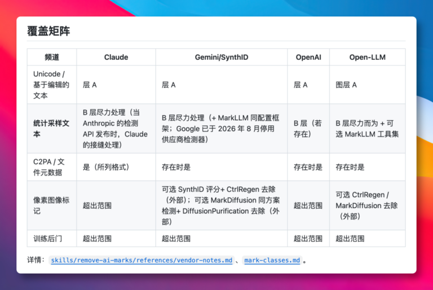This screenshot has width=433, height=290.
Task: Click the cell 可选 MarkLLM 工具集 under Open-LLM
Action: coord(367,129)
